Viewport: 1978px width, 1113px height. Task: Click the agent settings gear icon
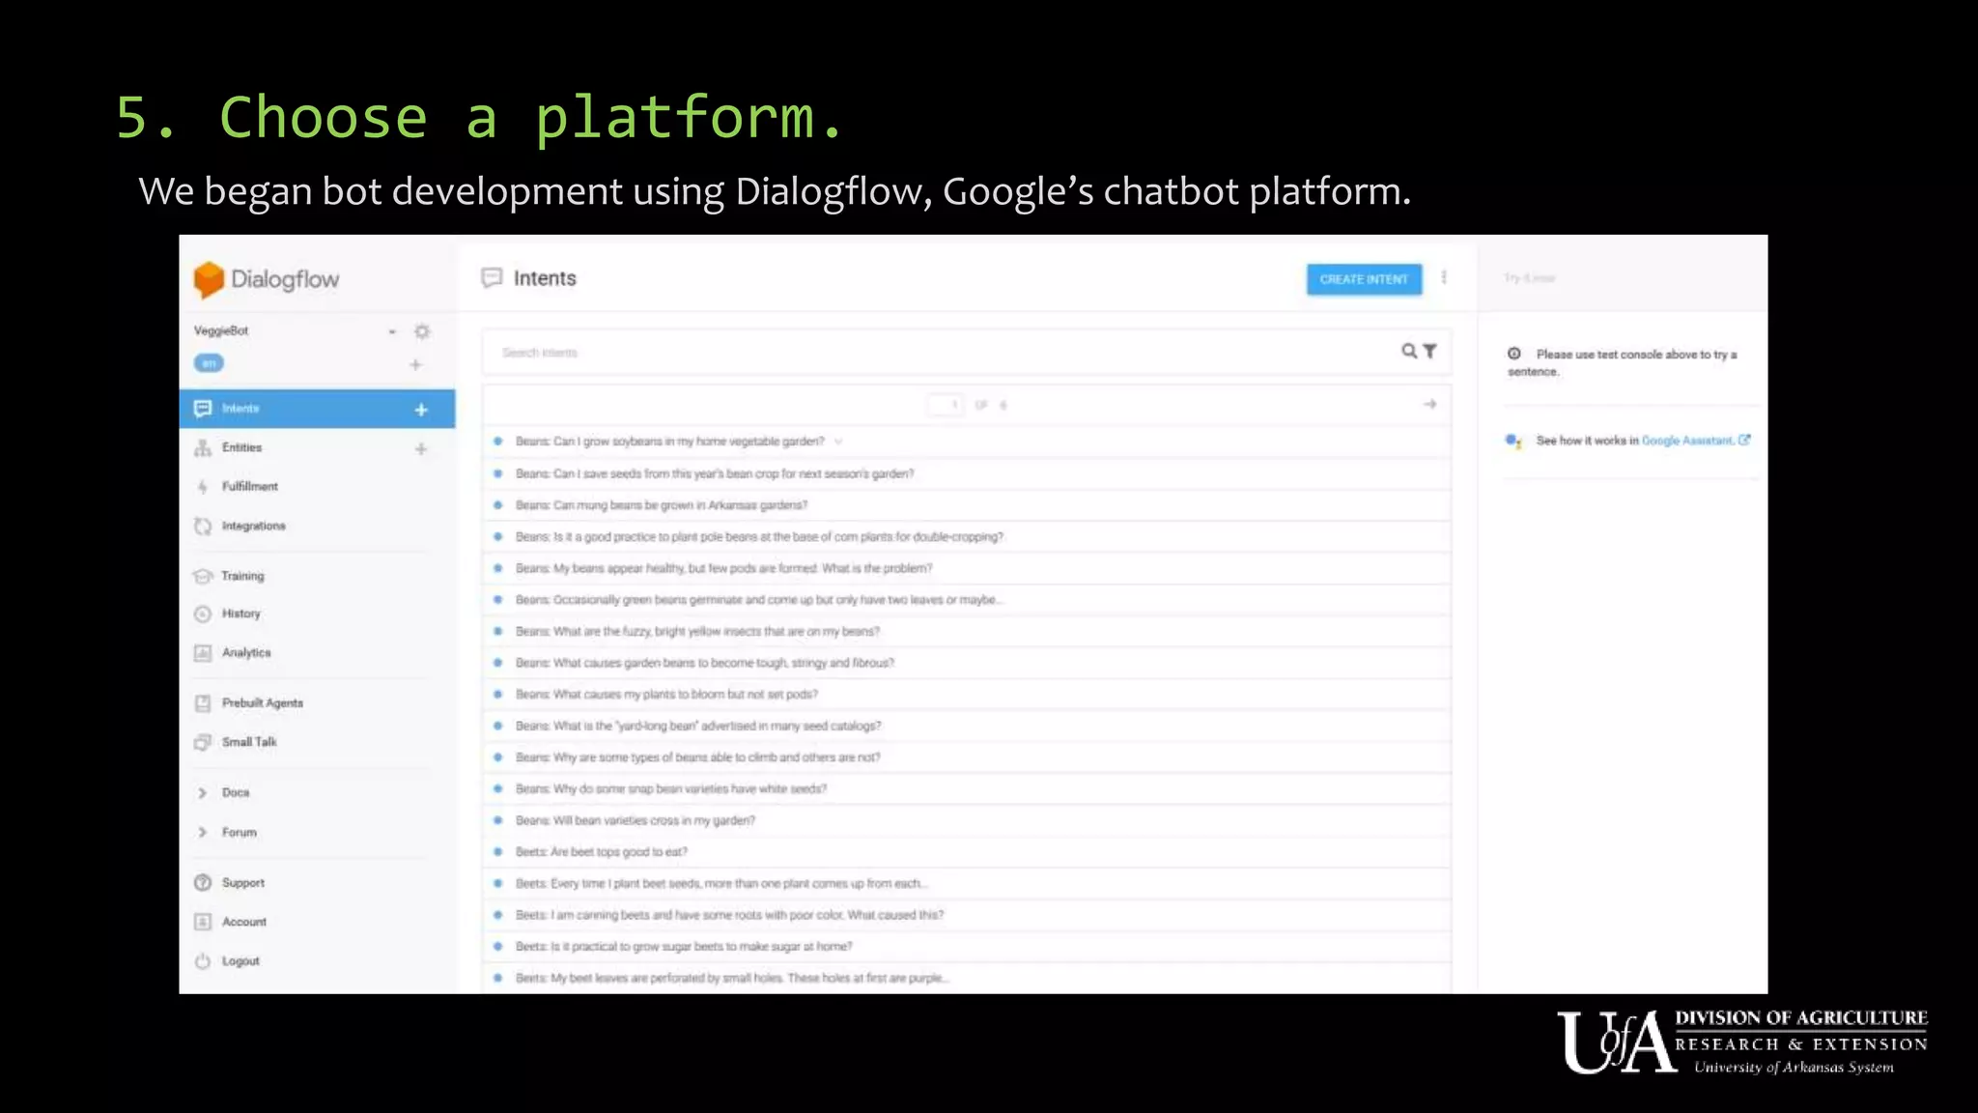coord(422,331)
